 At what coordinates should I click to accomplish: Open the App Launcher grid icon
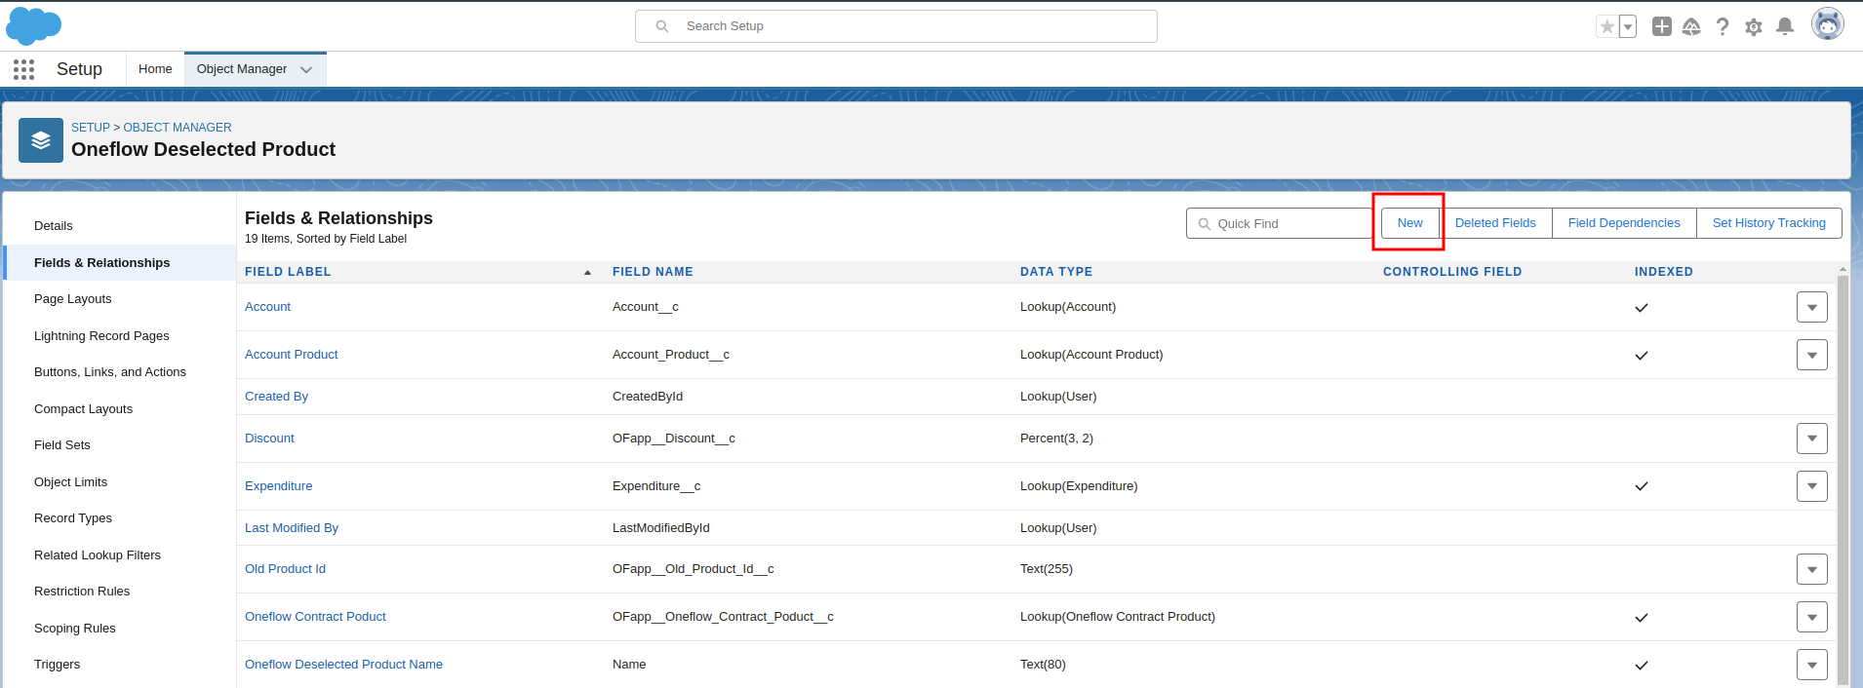[24, 69]
